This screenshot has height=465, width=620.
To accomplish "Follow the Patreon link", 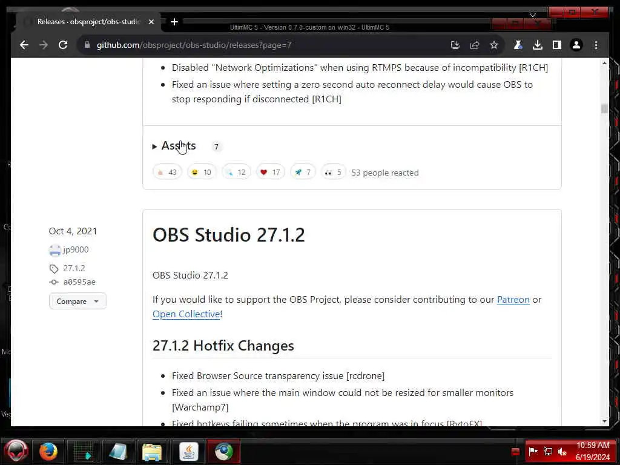I will 513,300.
